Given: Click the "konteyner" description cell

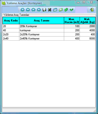Looking at the screenshot, I should click(x=42, y=30).
